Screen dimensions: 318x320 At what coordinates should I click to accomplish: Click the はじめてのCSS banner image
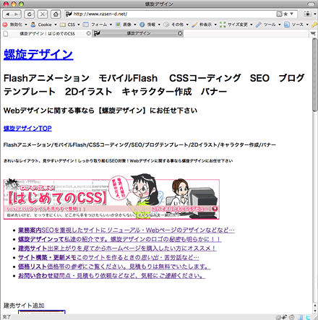[x=111, y=197]
